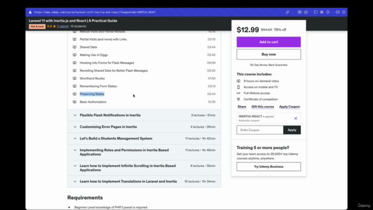Add the course to cart
373x210 pixels.
pyautogui.click(x=269, y=42)
